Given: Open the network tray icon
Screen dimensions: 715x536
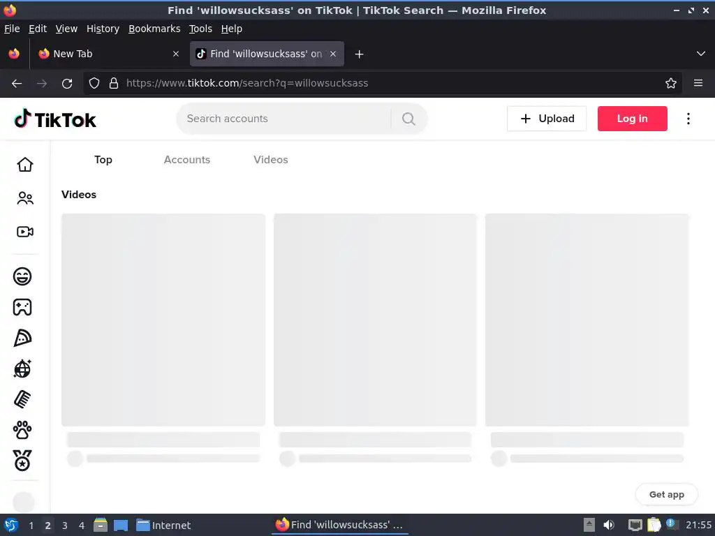Looking at the screenshot, I should point(635,525).
